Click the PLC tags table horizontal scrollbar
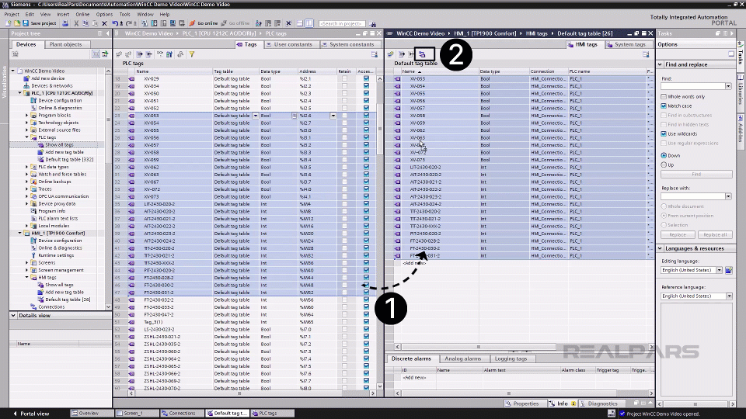Image resolution: width=746 pixels, height=419 pixels. coord(252,393)
